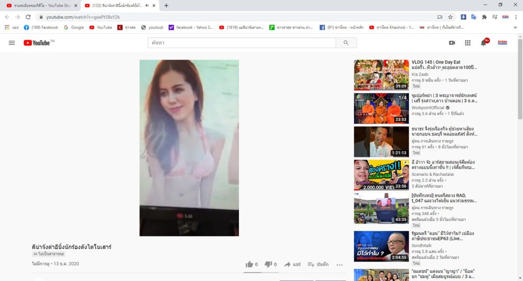Click the page vertical scrollbar

coord(520,79)
